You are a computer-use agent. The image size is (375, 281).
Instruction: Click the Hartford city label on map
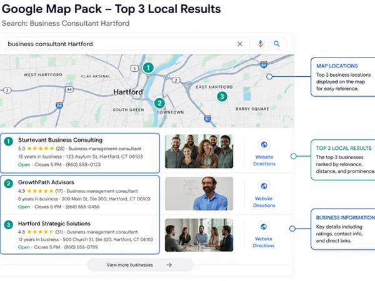pyautogui.click(x=128, y=92)
